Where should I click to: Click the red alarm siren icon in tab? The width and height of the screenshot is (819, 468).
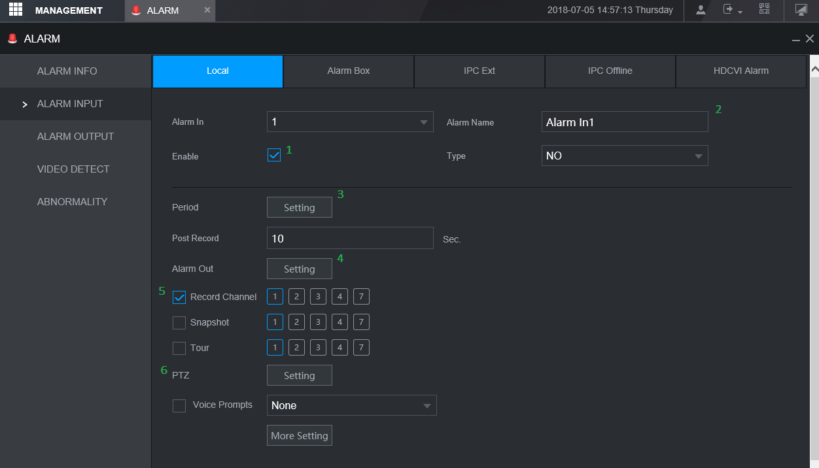[x=136, y=10]
